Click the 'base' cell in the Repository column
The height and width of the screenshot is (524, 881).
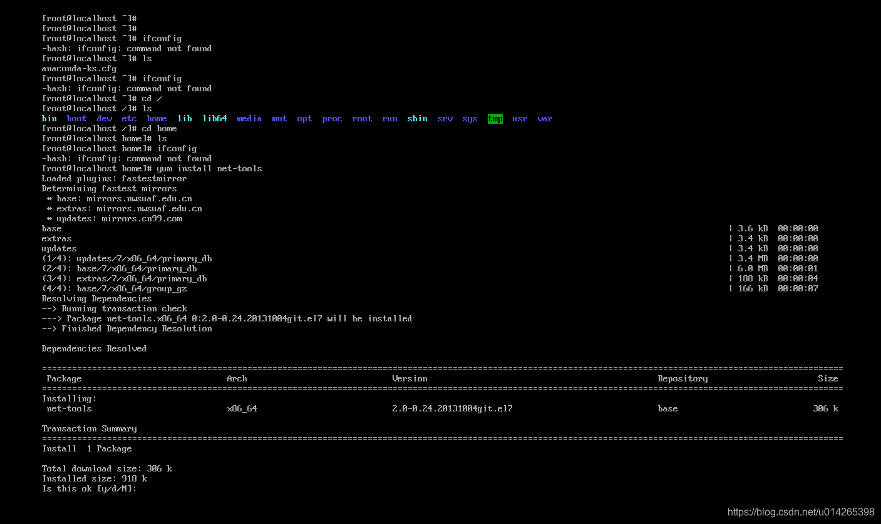click(668, 409)
